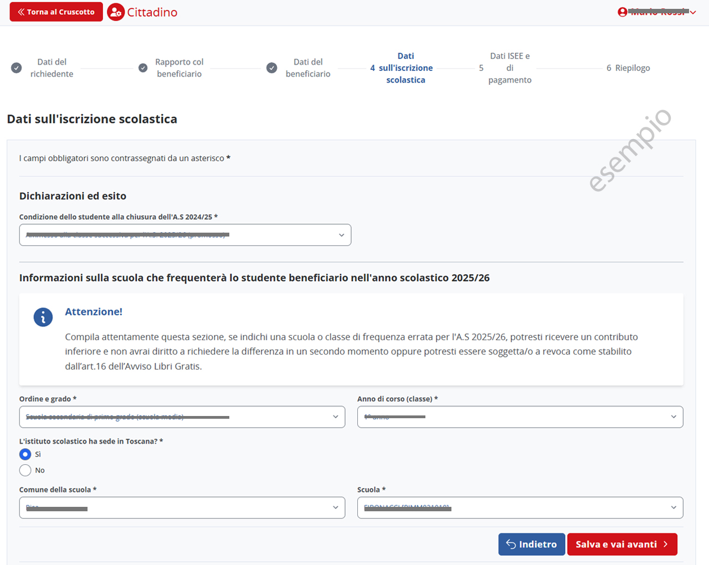
Task: Click the Salva e vai avanti button
Action: click(621, 545)
